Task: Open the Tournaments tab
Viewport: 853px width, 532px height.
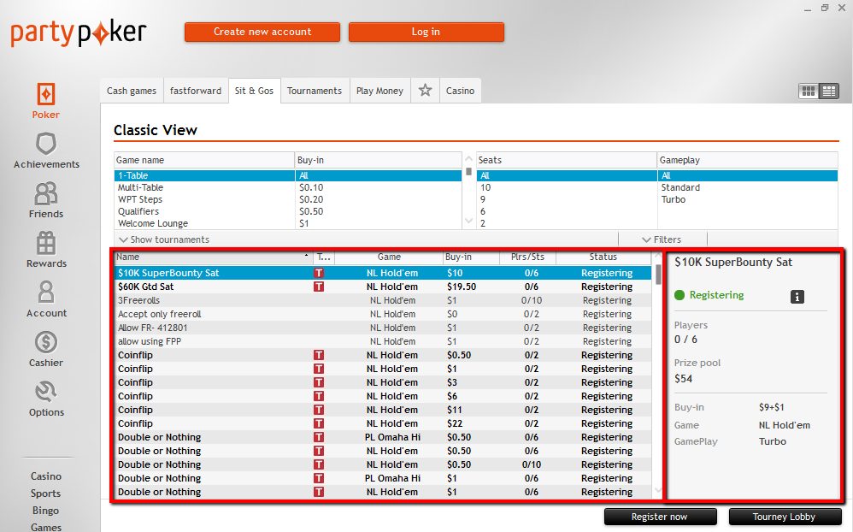Action: point(315,91)
